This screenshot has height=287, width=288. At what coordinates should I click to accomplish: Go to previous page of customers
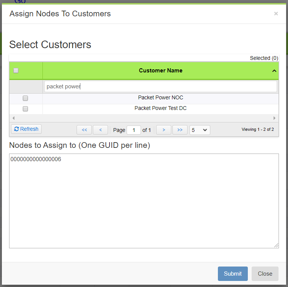100,130
